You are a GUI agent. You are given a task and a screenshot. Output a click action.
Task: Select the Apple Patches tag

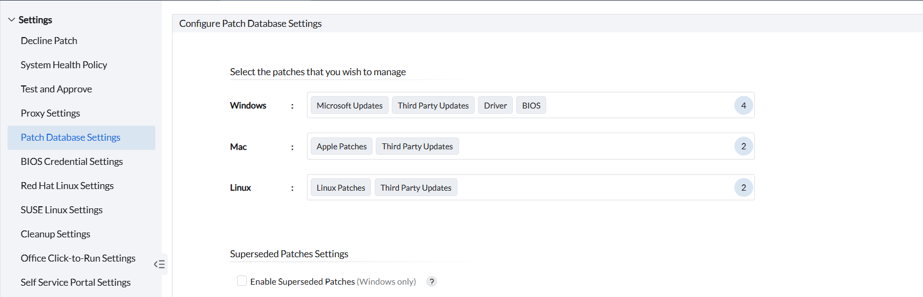(341, 147)
